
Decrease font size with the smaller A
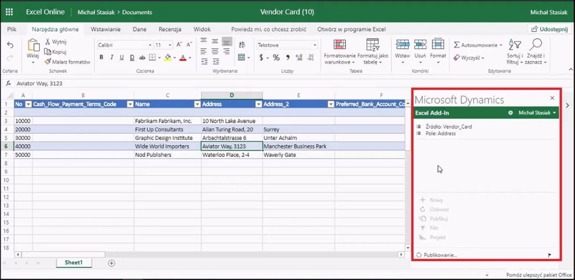point(189,45)
